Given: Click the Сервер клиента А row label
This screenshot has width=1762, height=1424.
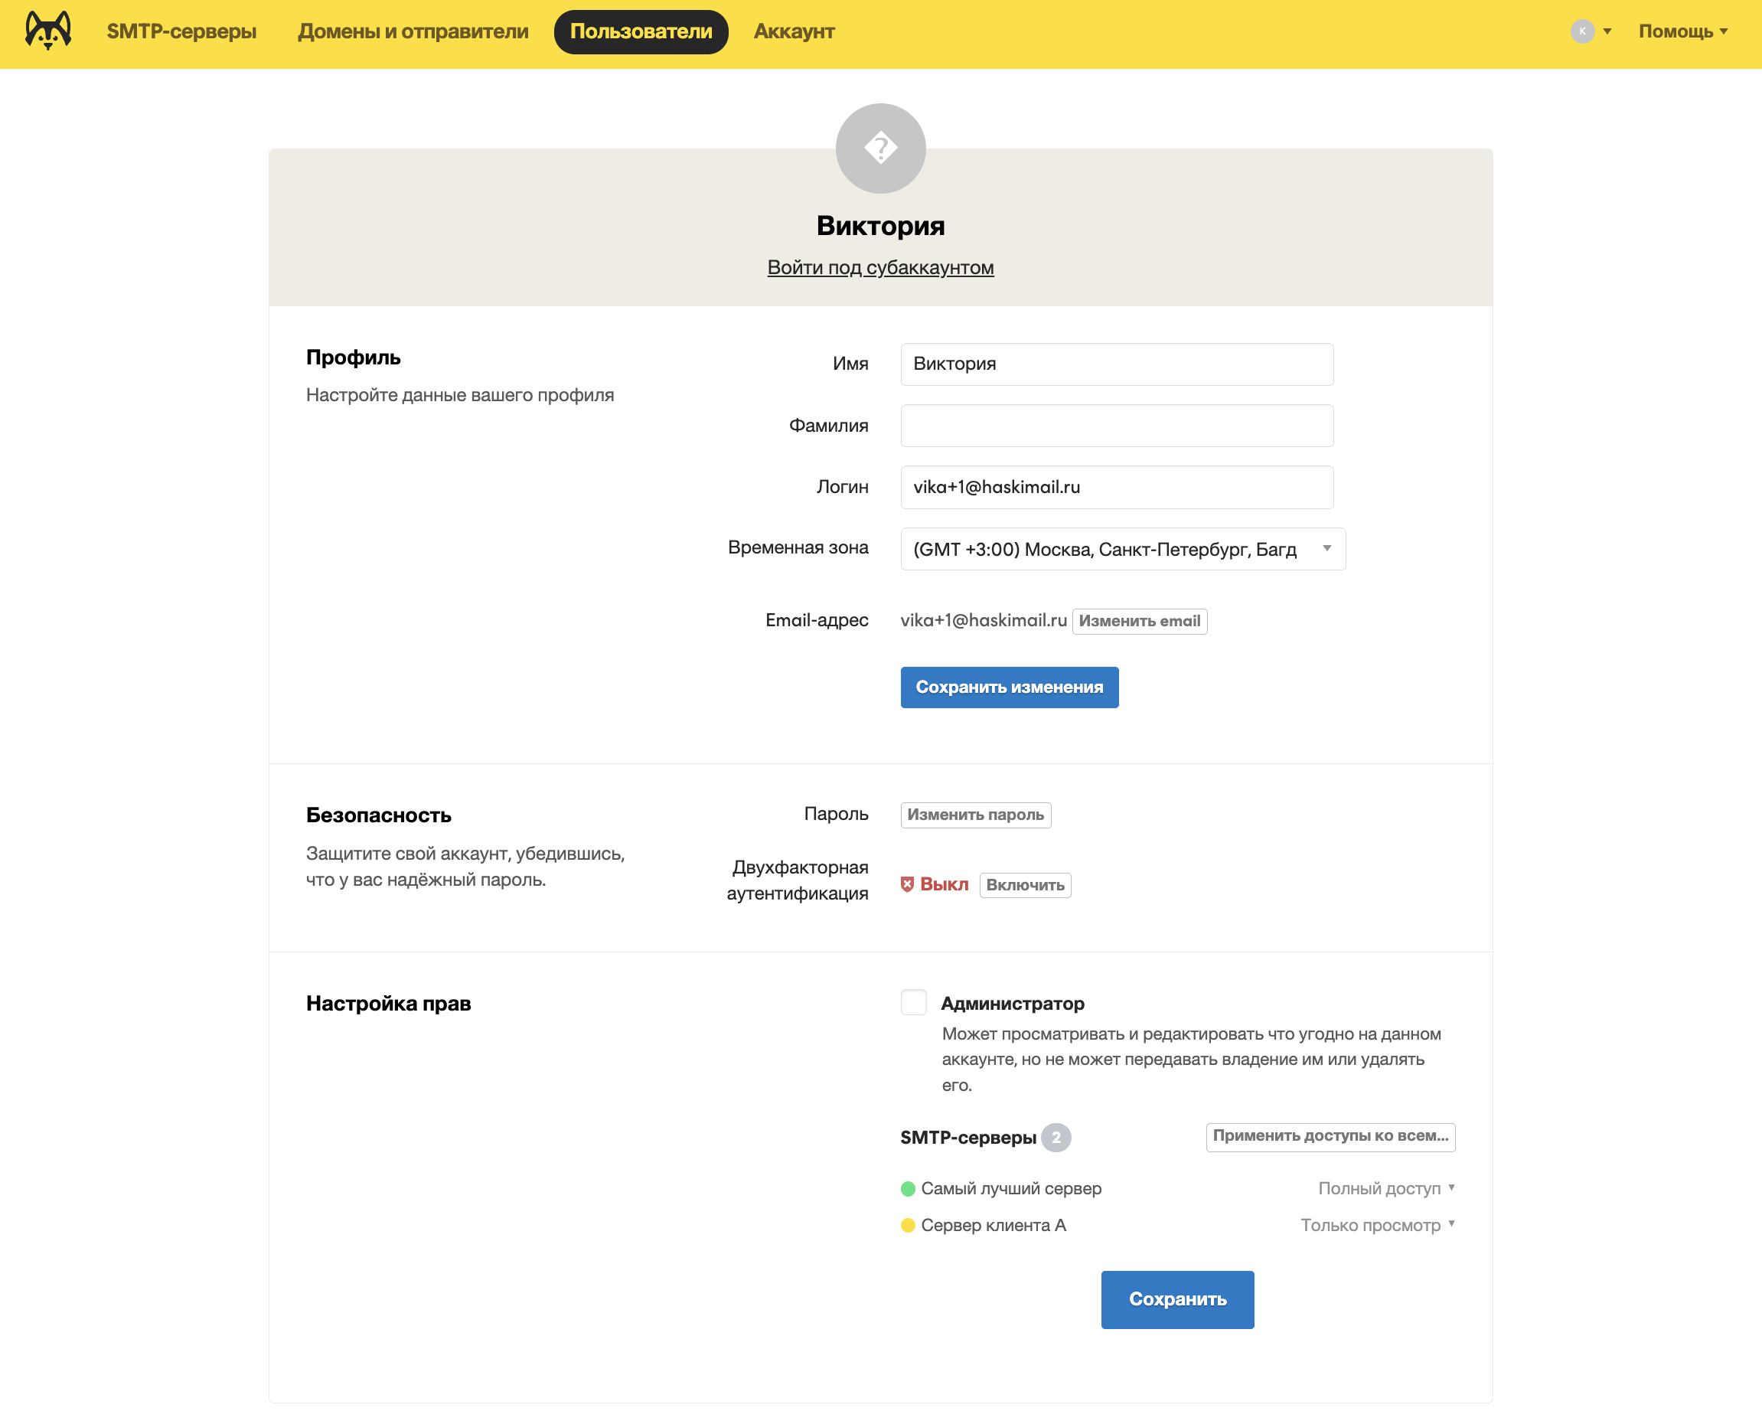Looking at the screenshot, I should tap(994, 1226).
